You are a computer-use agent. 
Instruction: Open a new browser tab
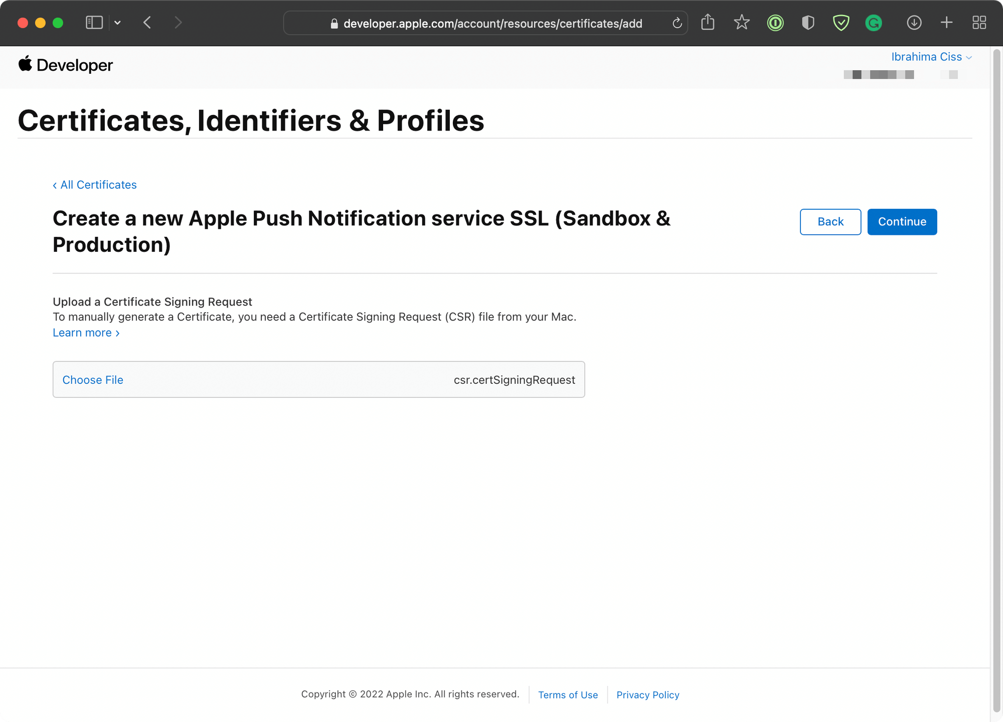(947, 23)
